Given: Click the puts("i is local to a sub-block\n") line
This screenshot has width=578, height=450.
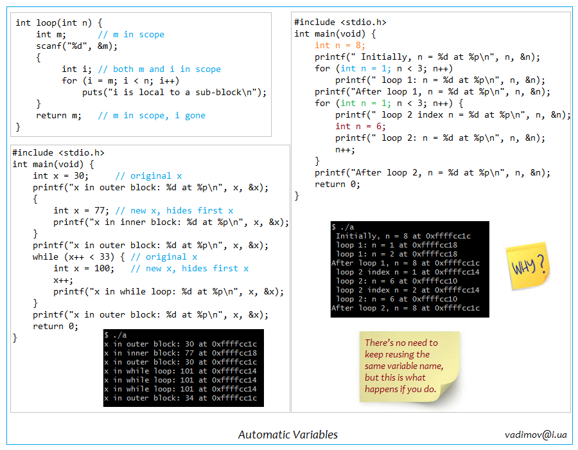Looking at the screenshot, I should click(x=174, y=92).
